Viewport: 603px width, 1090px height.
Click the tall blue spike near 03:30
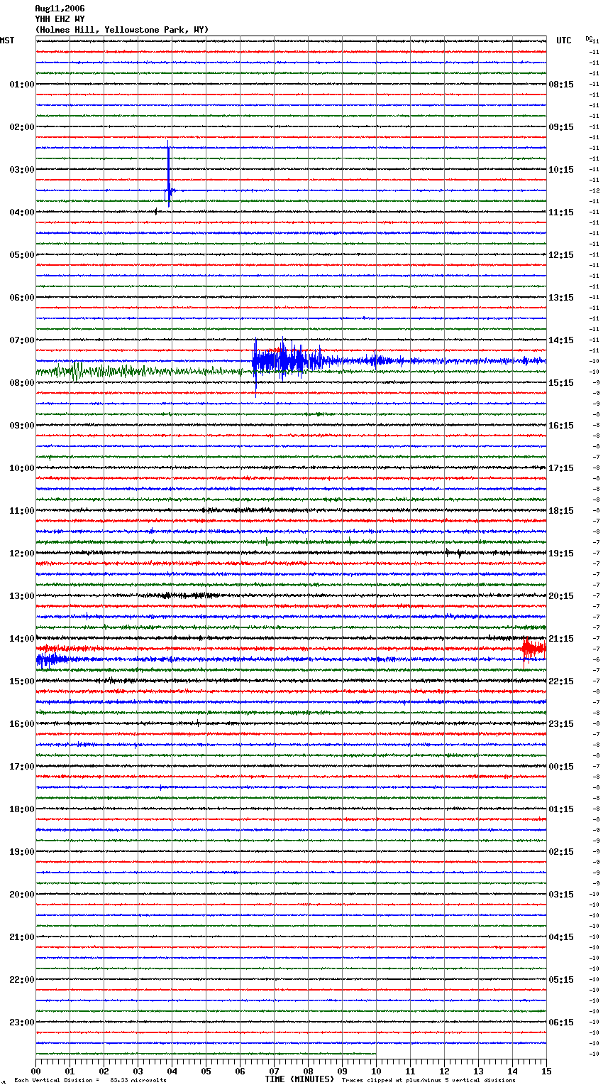[x=169, y=174]
